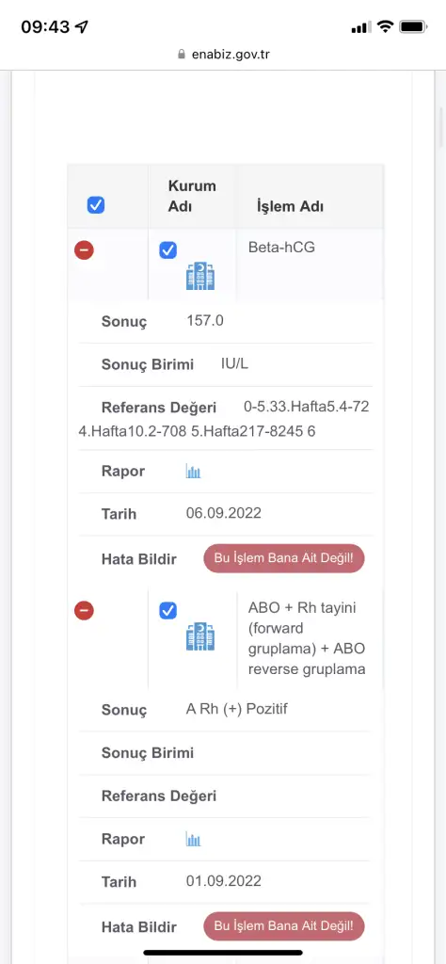446x964 pixels.
Task: Click the hospital building icon for ABO + Rh
Action: pyautogui.click(x=200, y=636)
